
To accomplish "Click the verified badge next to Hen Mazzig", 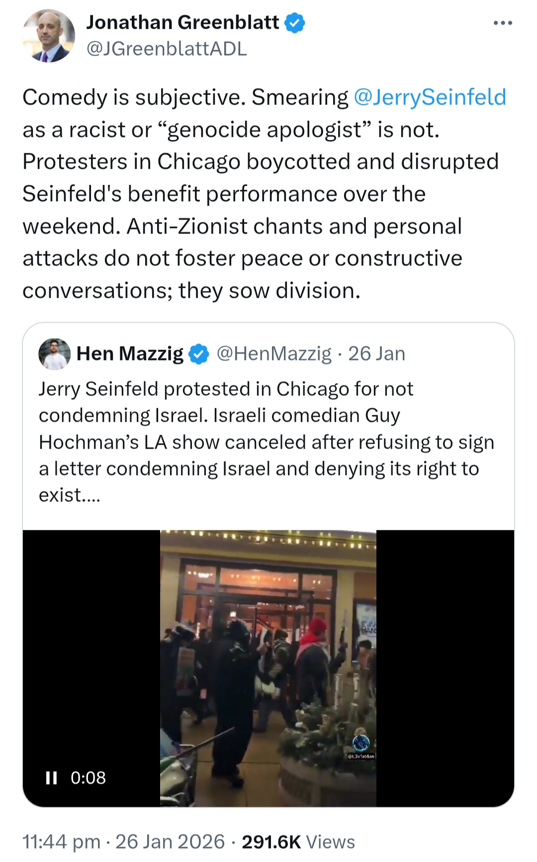I will pyautogui.click(x=199, y=354).
